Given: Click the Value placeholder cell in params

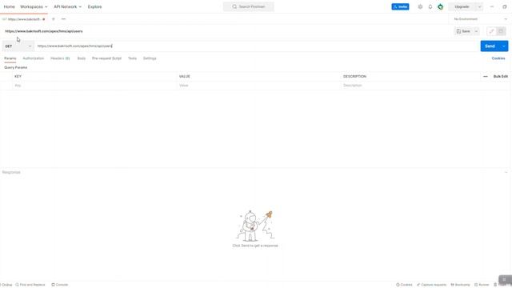Looking at the screenshot, I should tap(258, 86).
